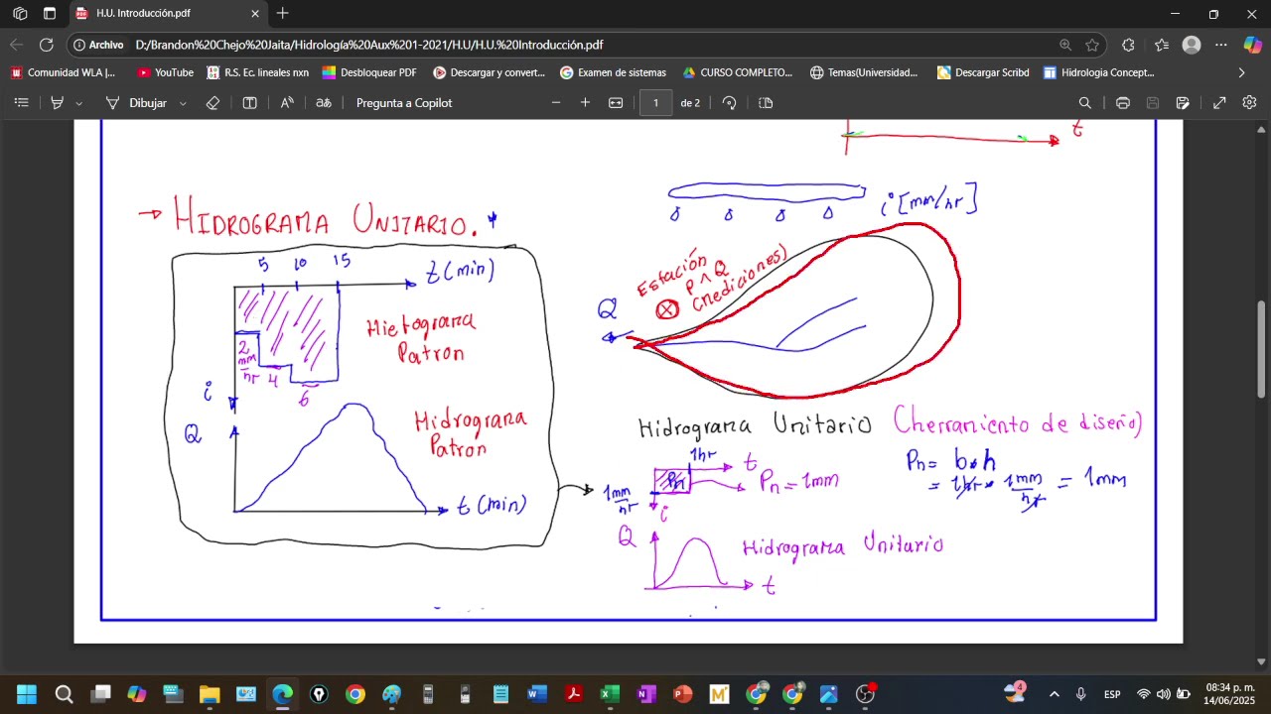1271x714 pixels.
Task: Open Desbloquear PDF bookmark
Action: click(x=369, y=72)
